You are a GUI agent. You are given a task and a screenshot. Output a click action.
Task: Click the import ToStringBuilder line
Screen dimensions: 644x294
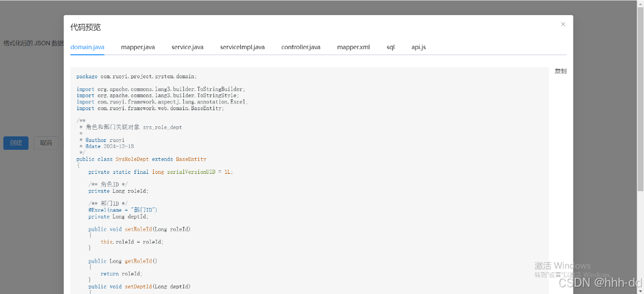click(160, 89)
